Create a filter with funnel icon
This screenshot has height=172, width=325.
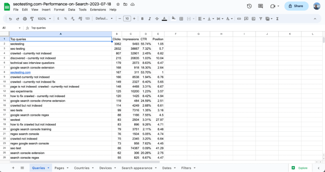click(261, 19)
